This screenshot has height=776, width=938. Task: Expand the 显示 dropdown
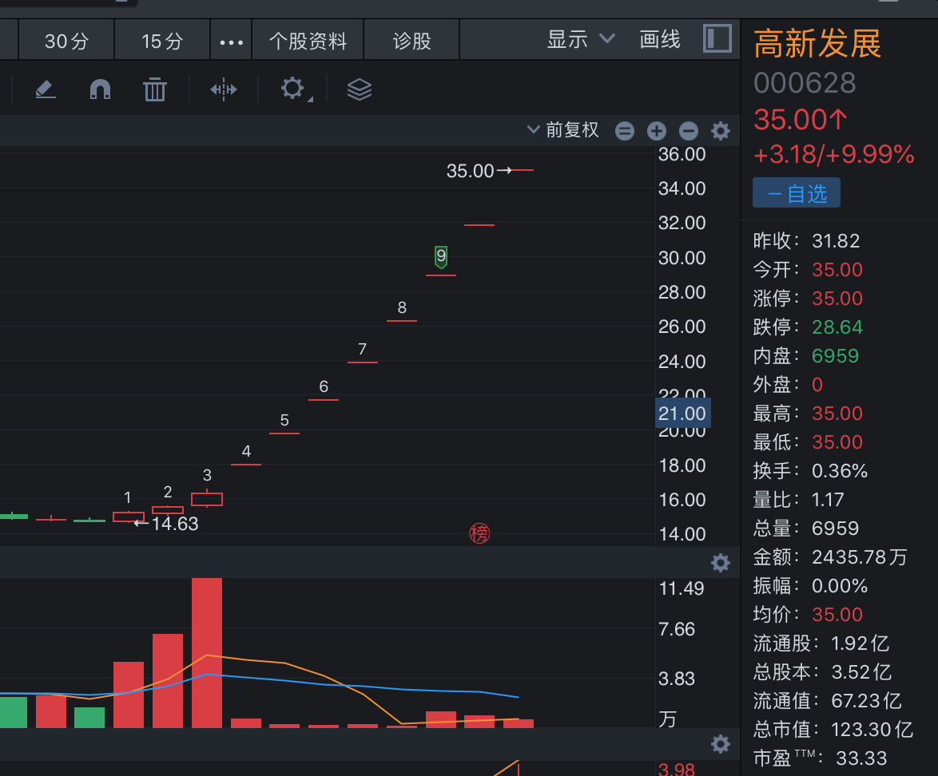pyautogui.click(x=580, y=39)
